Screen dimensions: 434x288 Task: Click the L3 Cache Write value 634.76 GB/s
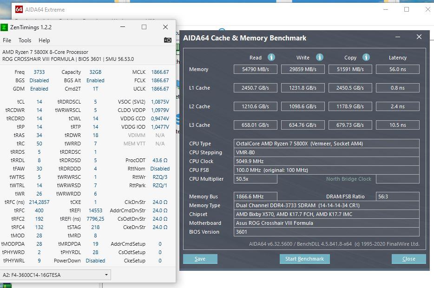pos(303,125)
